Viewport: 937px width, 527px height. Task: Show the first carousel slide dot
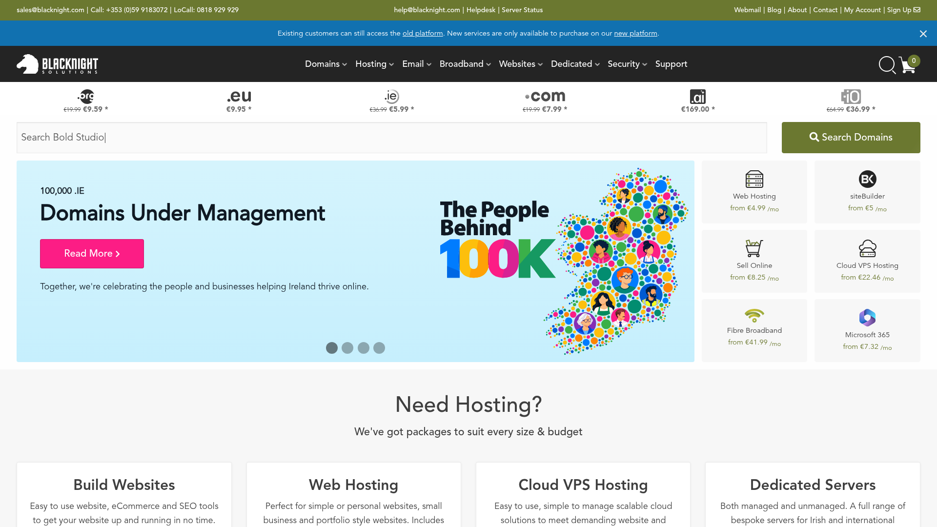(x=332, y=348)
